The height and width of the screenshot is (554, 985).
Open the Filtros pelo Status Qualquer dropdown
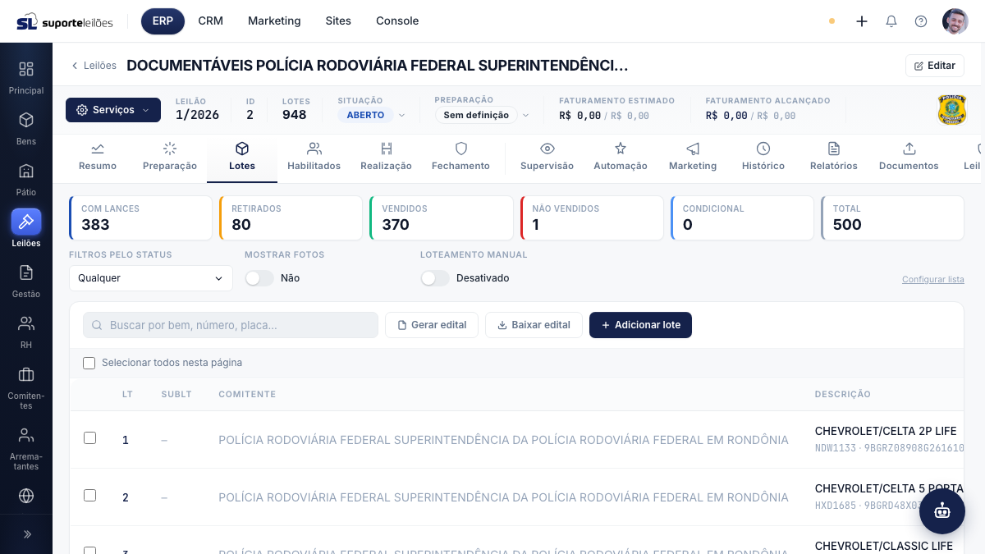click(151, 278)
